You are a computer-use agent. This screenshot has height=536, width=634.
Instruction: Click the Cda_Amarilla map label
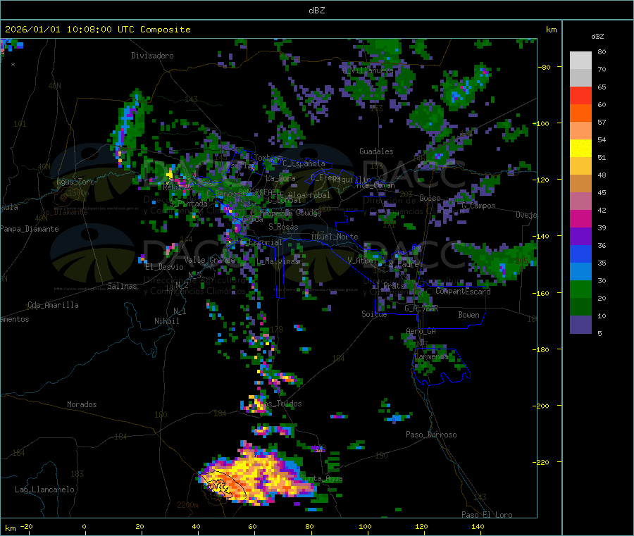pyautogui.click(x=53, y=305)
